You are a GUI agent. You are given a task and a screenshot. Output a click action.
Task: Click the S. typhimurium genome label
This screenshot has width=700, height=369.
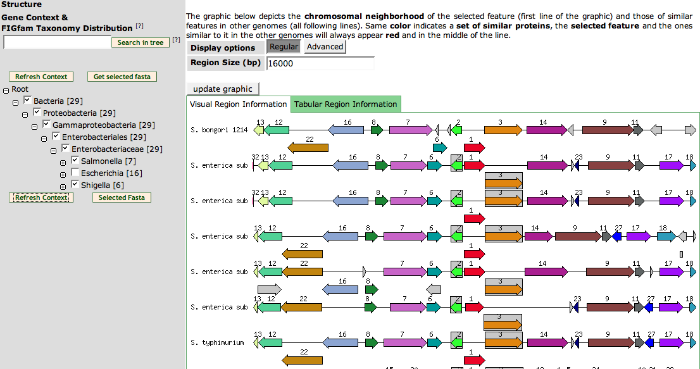pos(218,342)
